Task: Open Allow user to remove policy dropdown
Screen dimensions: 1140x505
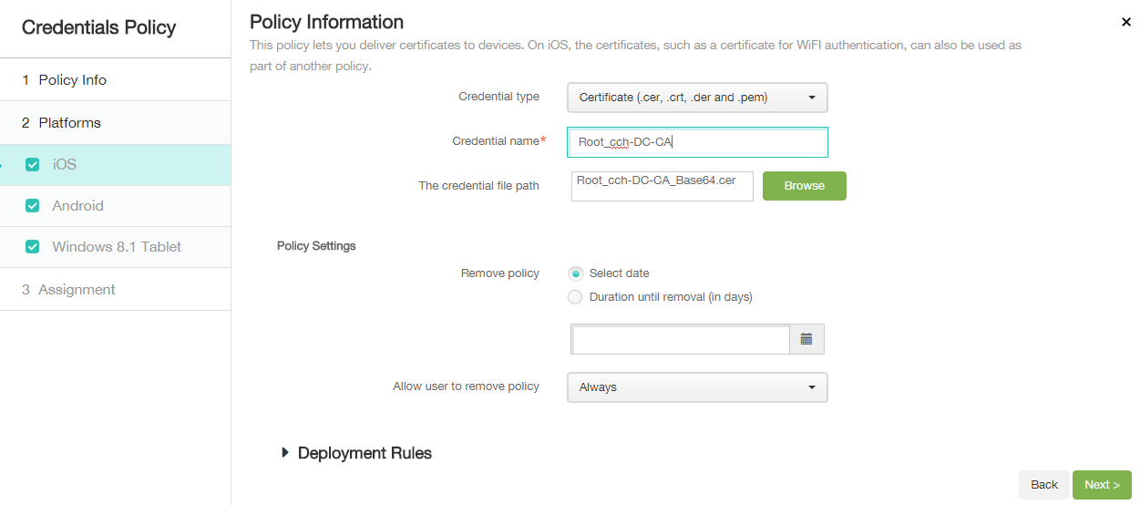Action: pos(697,387)
